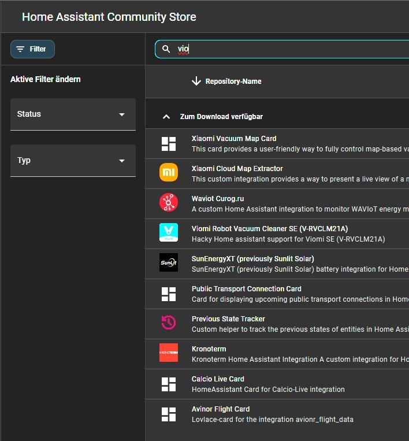Click the sort direction arrow icon
This screenshot has height=441, width=409.
[196, 81]
